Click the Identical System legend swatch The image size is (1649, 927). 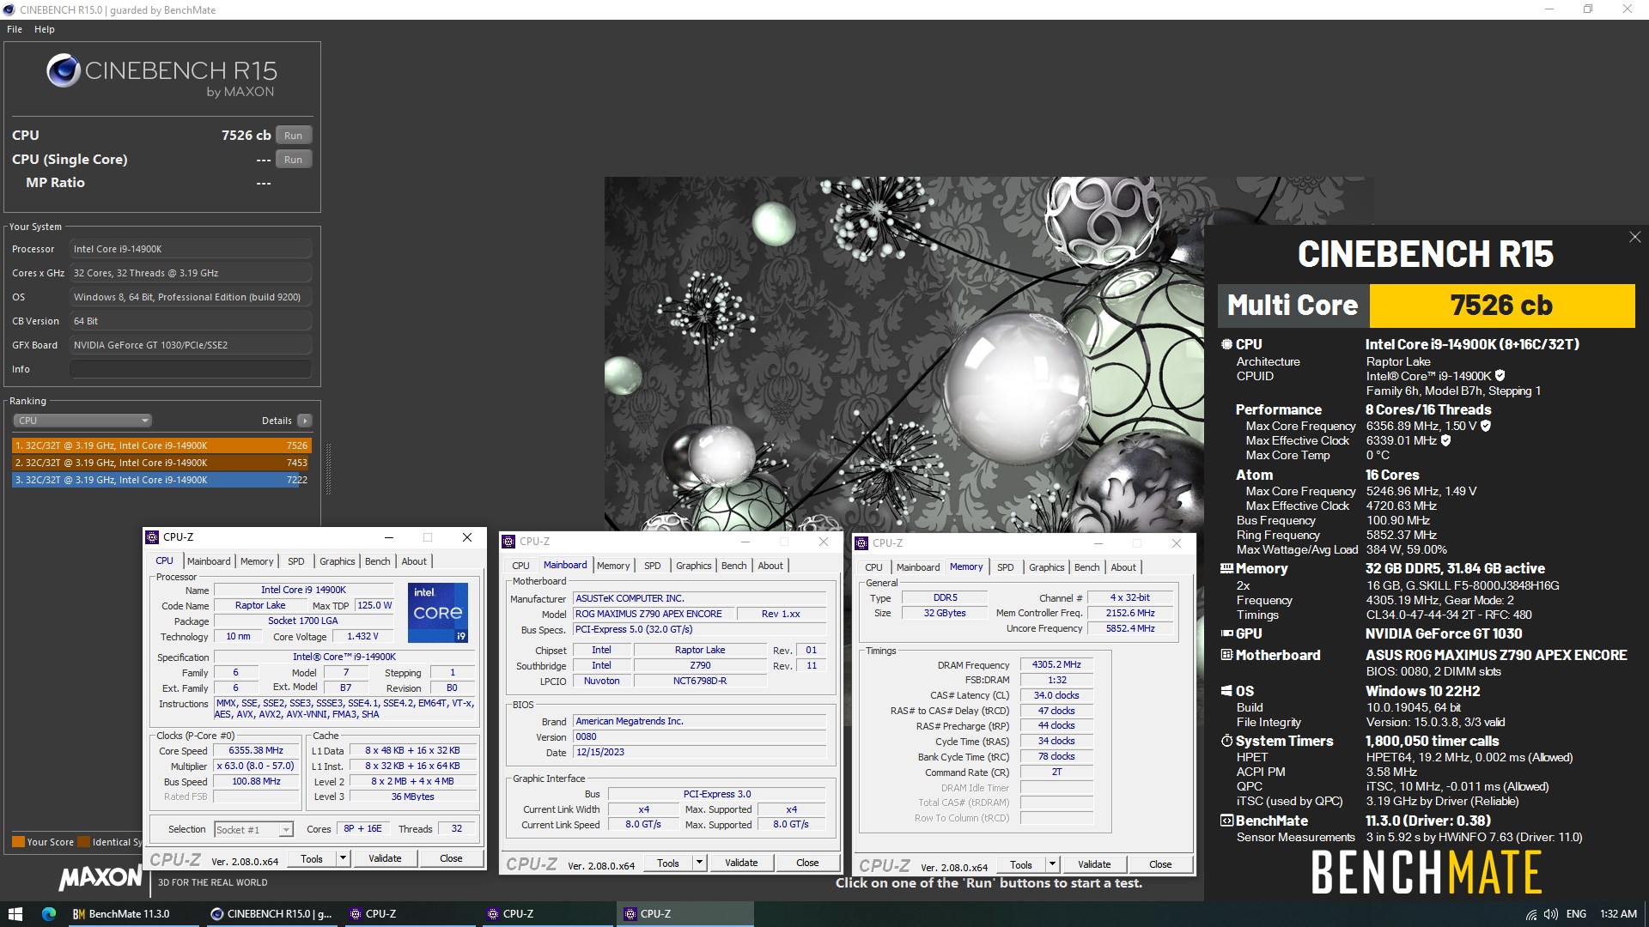tap(84, 842)
